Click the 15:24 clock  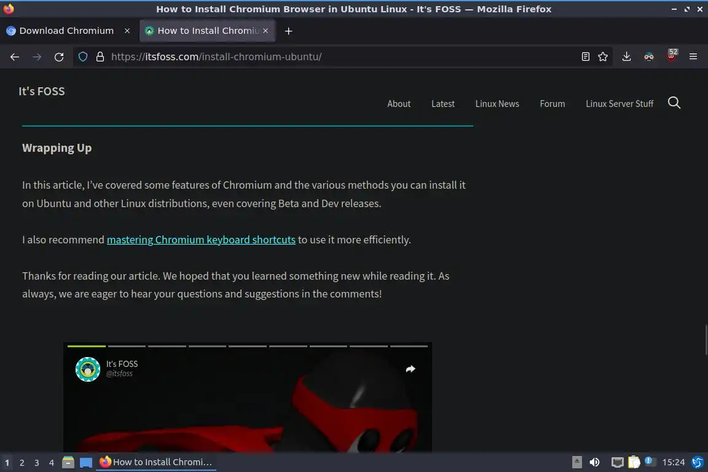pos(673,462)
